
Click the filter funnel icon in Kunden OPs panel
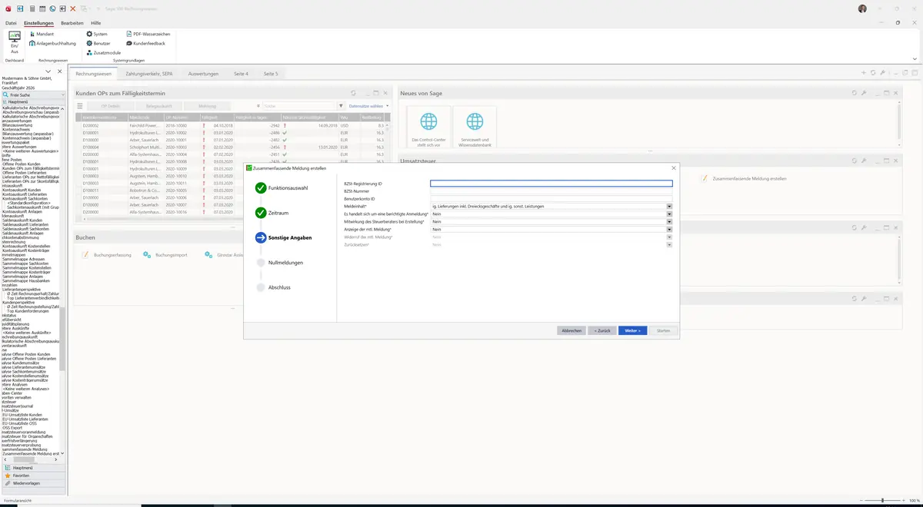[x=341, y=106]
